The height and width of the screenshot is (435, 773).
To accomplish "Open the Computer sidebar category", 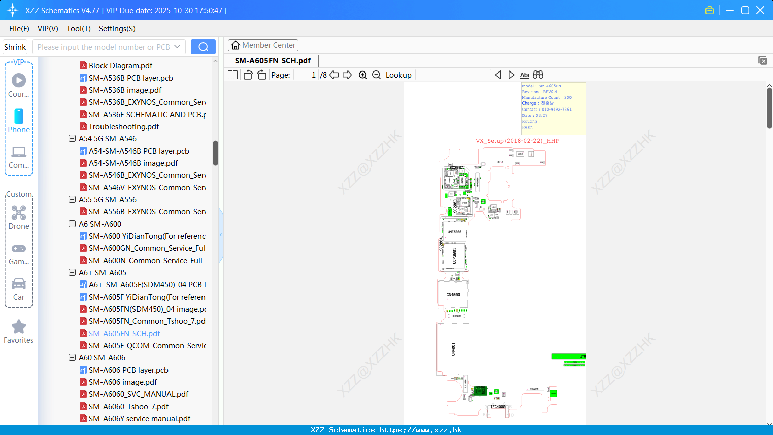I will 19,157.
